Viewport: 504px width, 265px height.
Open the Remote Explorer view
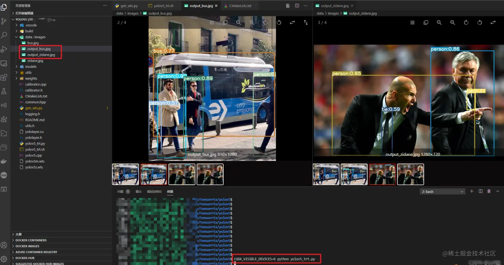pyautogui.click(x=4, y=63)
